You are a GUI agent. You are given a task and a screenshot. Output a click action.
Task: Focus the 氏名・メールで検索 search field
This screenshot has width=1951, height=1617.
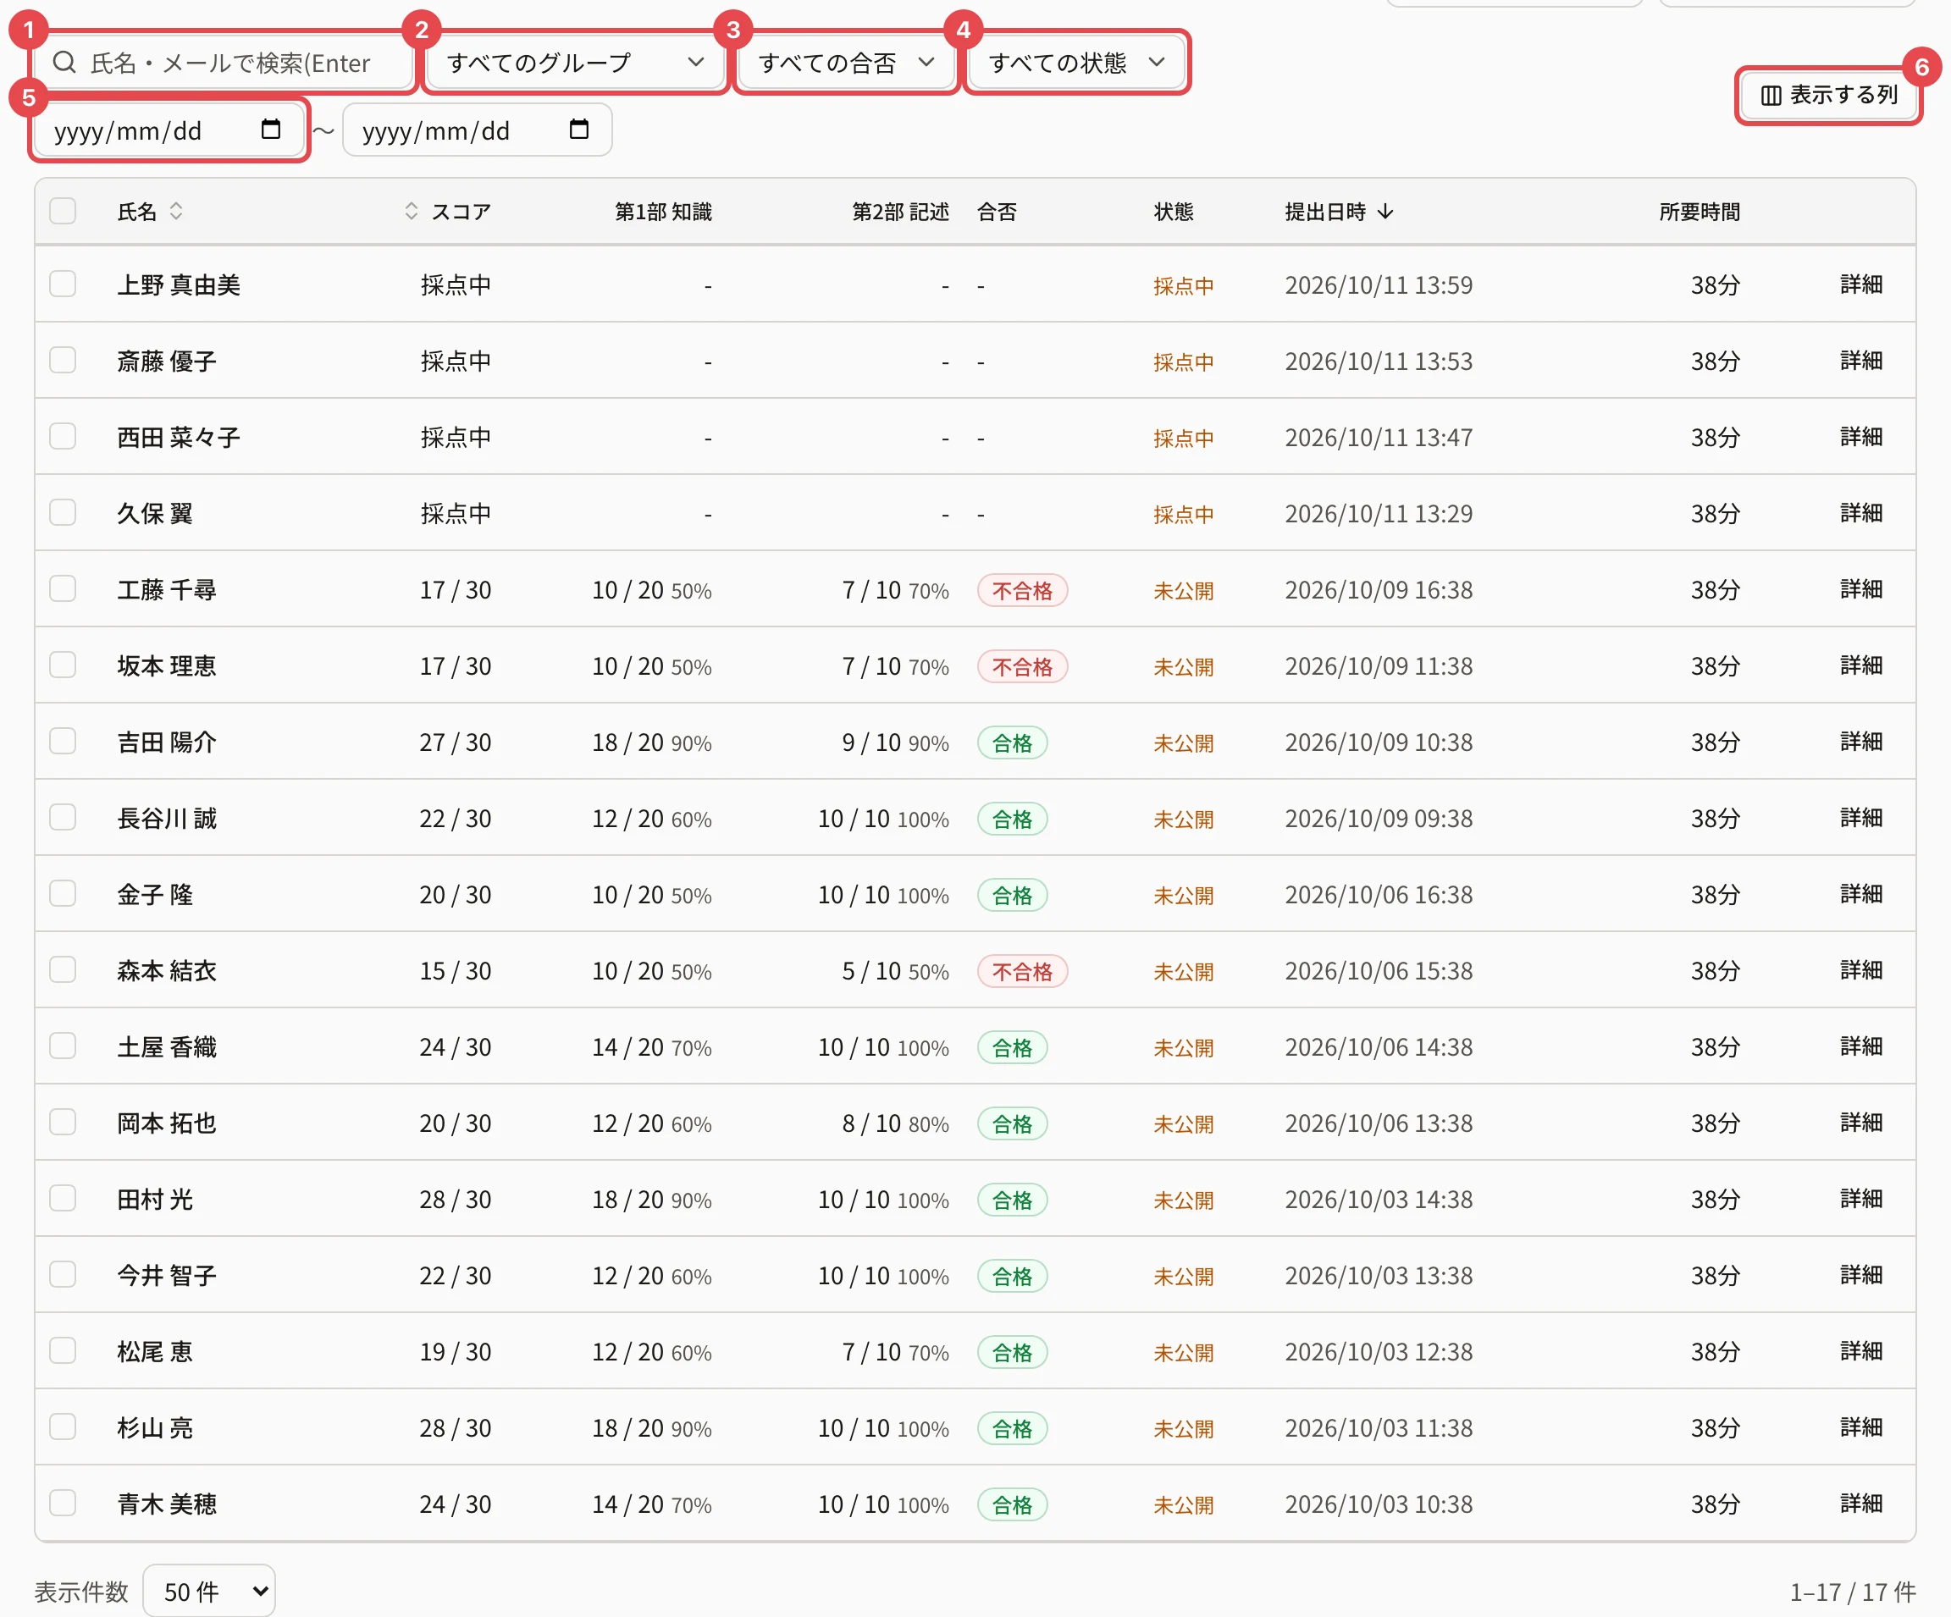coord(224,63)
